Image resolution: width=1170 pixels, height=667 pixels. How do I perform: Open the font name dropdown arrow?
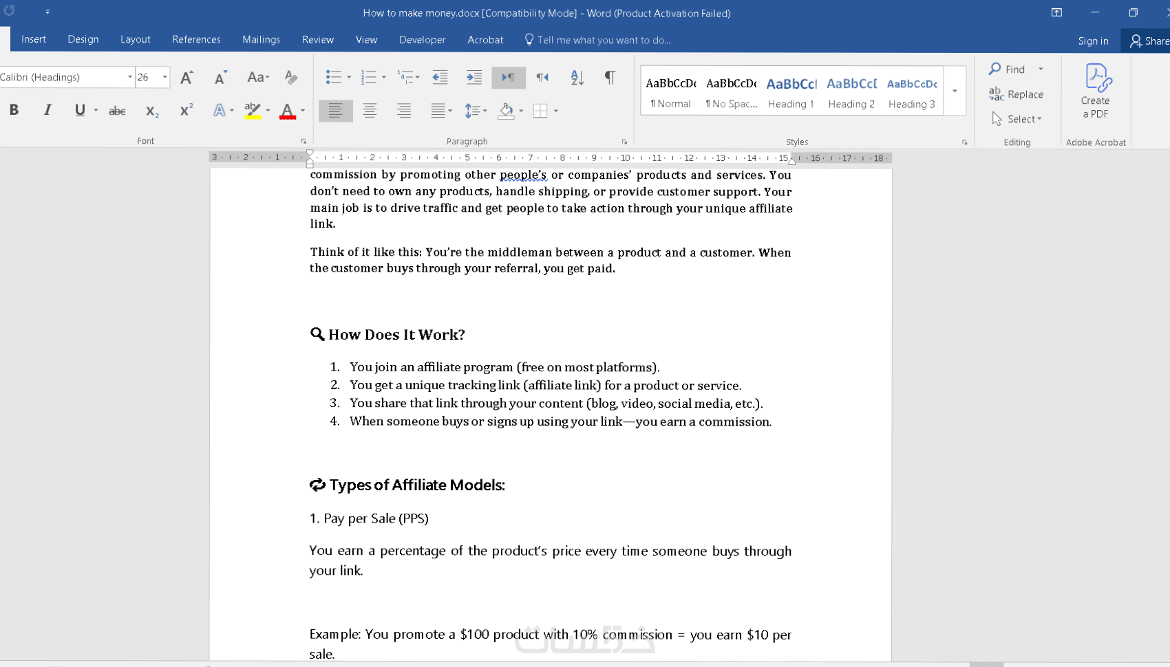[x=129, y=77]
